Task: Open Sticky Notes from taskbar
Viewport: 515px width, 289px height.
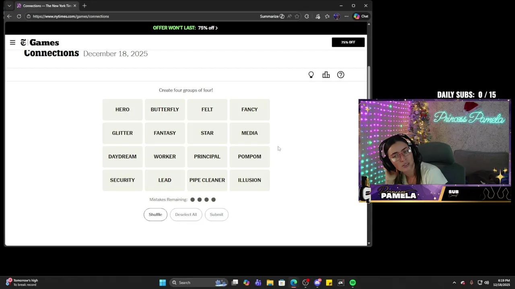Action: click(x=329, y=283)
